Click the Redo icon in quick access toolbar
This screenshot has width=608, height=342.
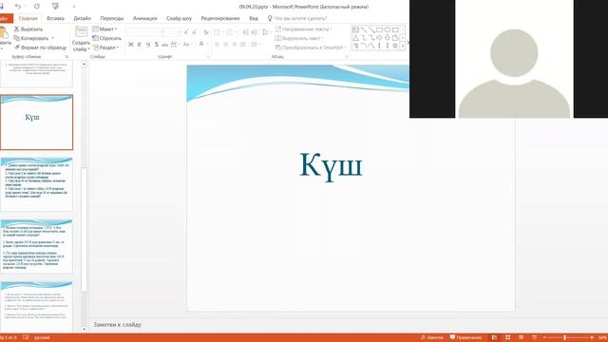(37, 7)
